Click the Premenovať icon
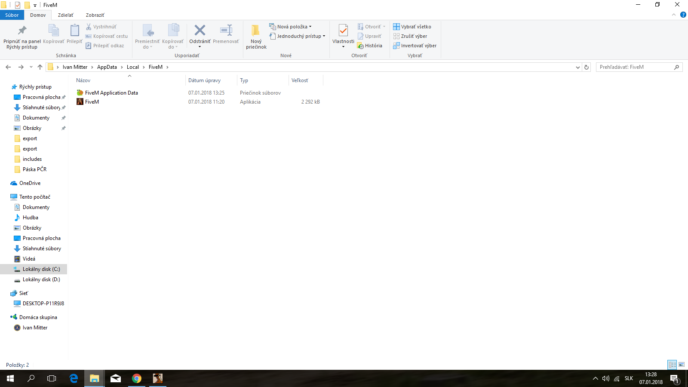Screen dimensions: 688x387 pos(226,30)
